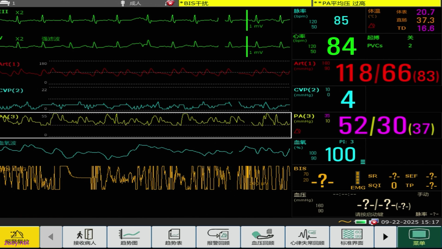This screenshot has height=249, width=442.
Task: Click the Art(1) alarm limits 160/90
Action: [326, 66]
